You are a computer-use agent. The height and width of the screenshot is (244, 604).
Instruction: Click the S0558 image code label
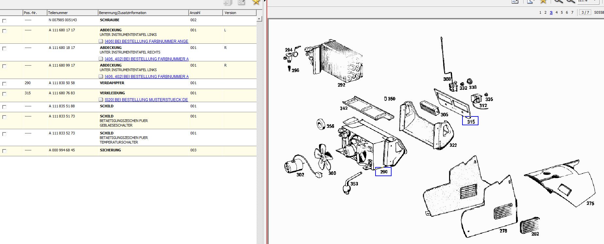tap(599, 13)
